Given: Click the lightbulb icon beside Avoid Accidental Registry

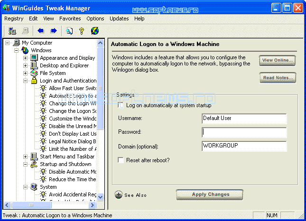Looking at the screenshot, I should click(x=43, y=194).
